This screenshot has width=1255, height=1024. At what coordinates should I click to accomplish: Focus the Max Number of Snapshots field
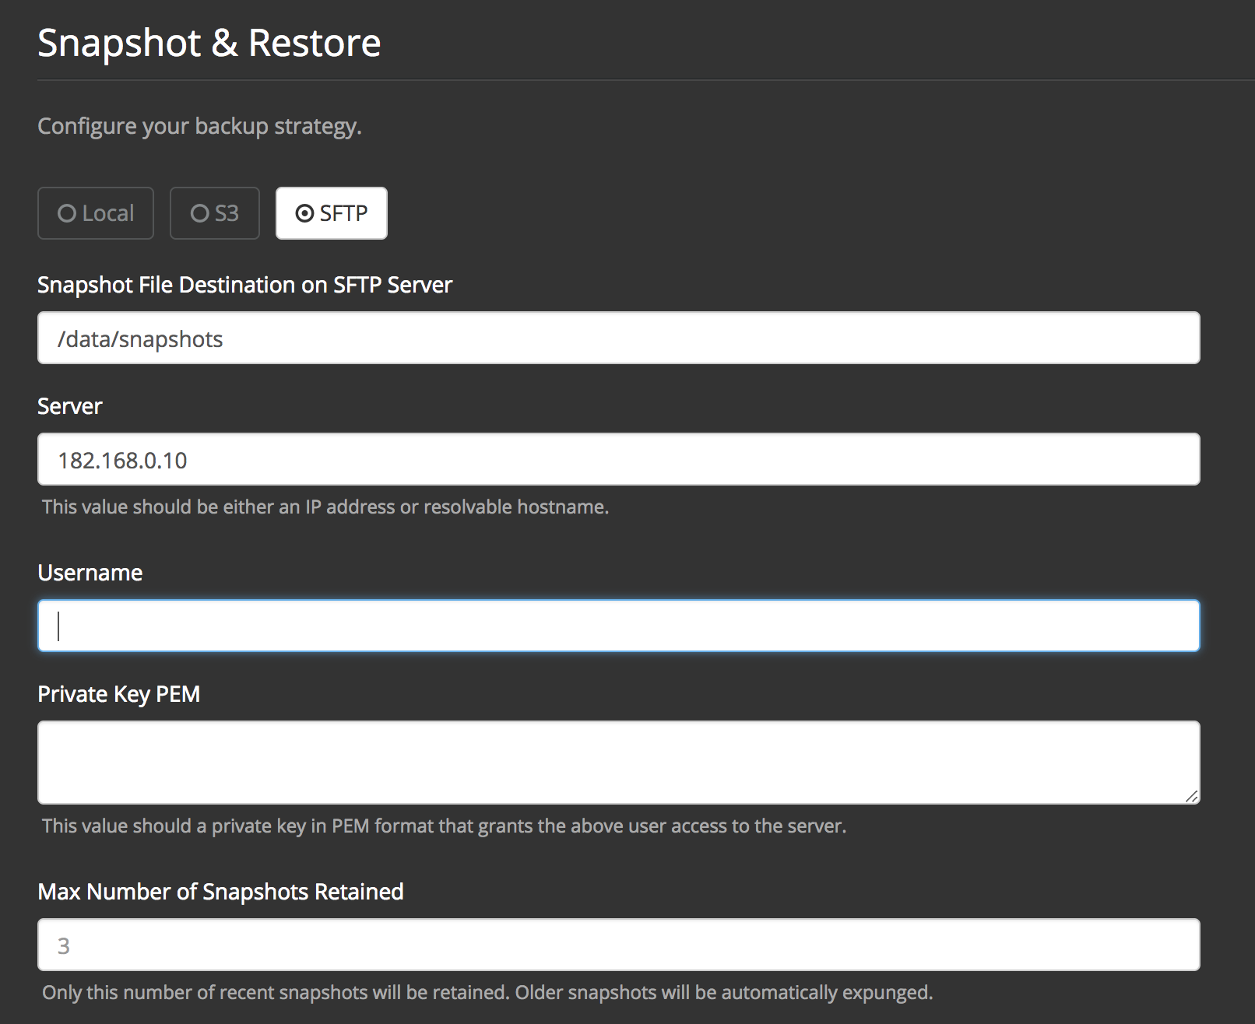pyautogui.click(x=618, y=945)
